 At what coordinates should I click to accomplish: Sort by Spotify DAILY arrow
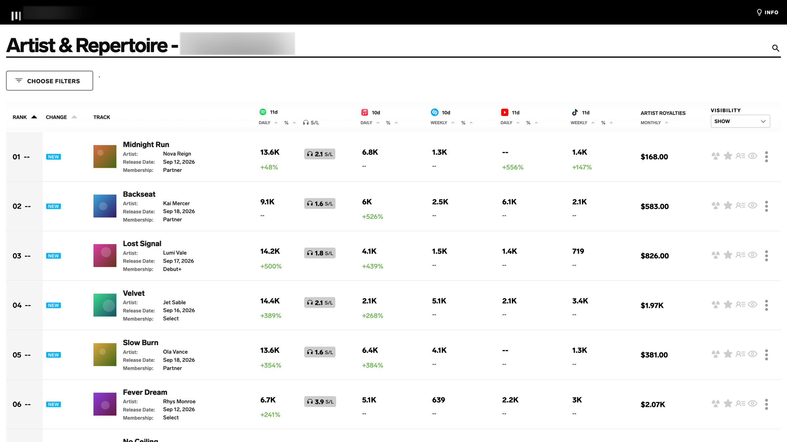pyautogui.click(x=276, y=122)
